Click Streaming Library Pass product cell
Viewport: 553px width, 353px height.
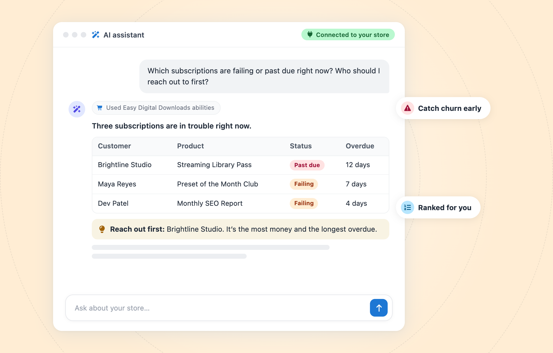point(214,165)
